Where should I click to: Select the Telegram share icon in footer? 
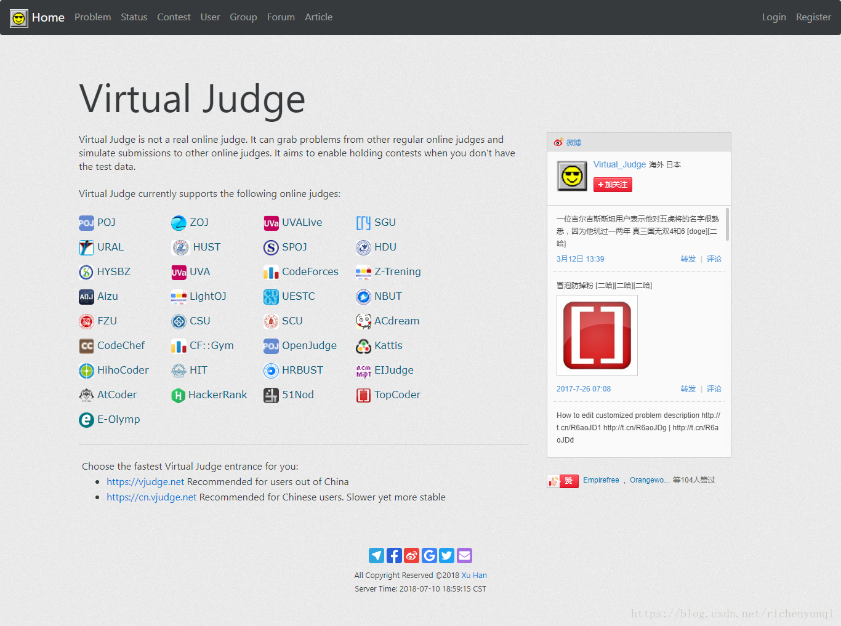point(376,555)
